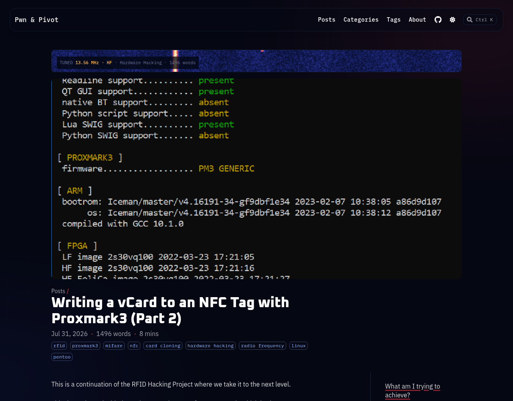
Task: Open the Proxmark3 terminal output image
Action: tap(256, 178)
